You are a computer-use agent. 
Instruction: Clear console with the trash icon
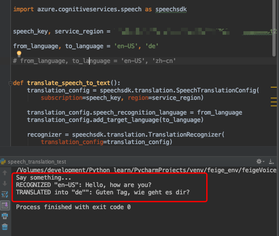coord(5,227)
